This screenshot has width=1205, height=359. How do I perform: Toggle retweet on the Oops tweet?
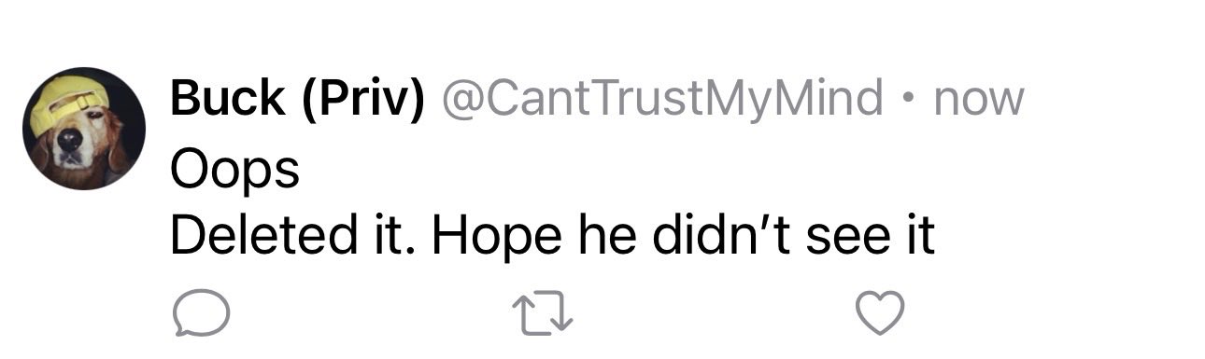click(x=542, y=312)
